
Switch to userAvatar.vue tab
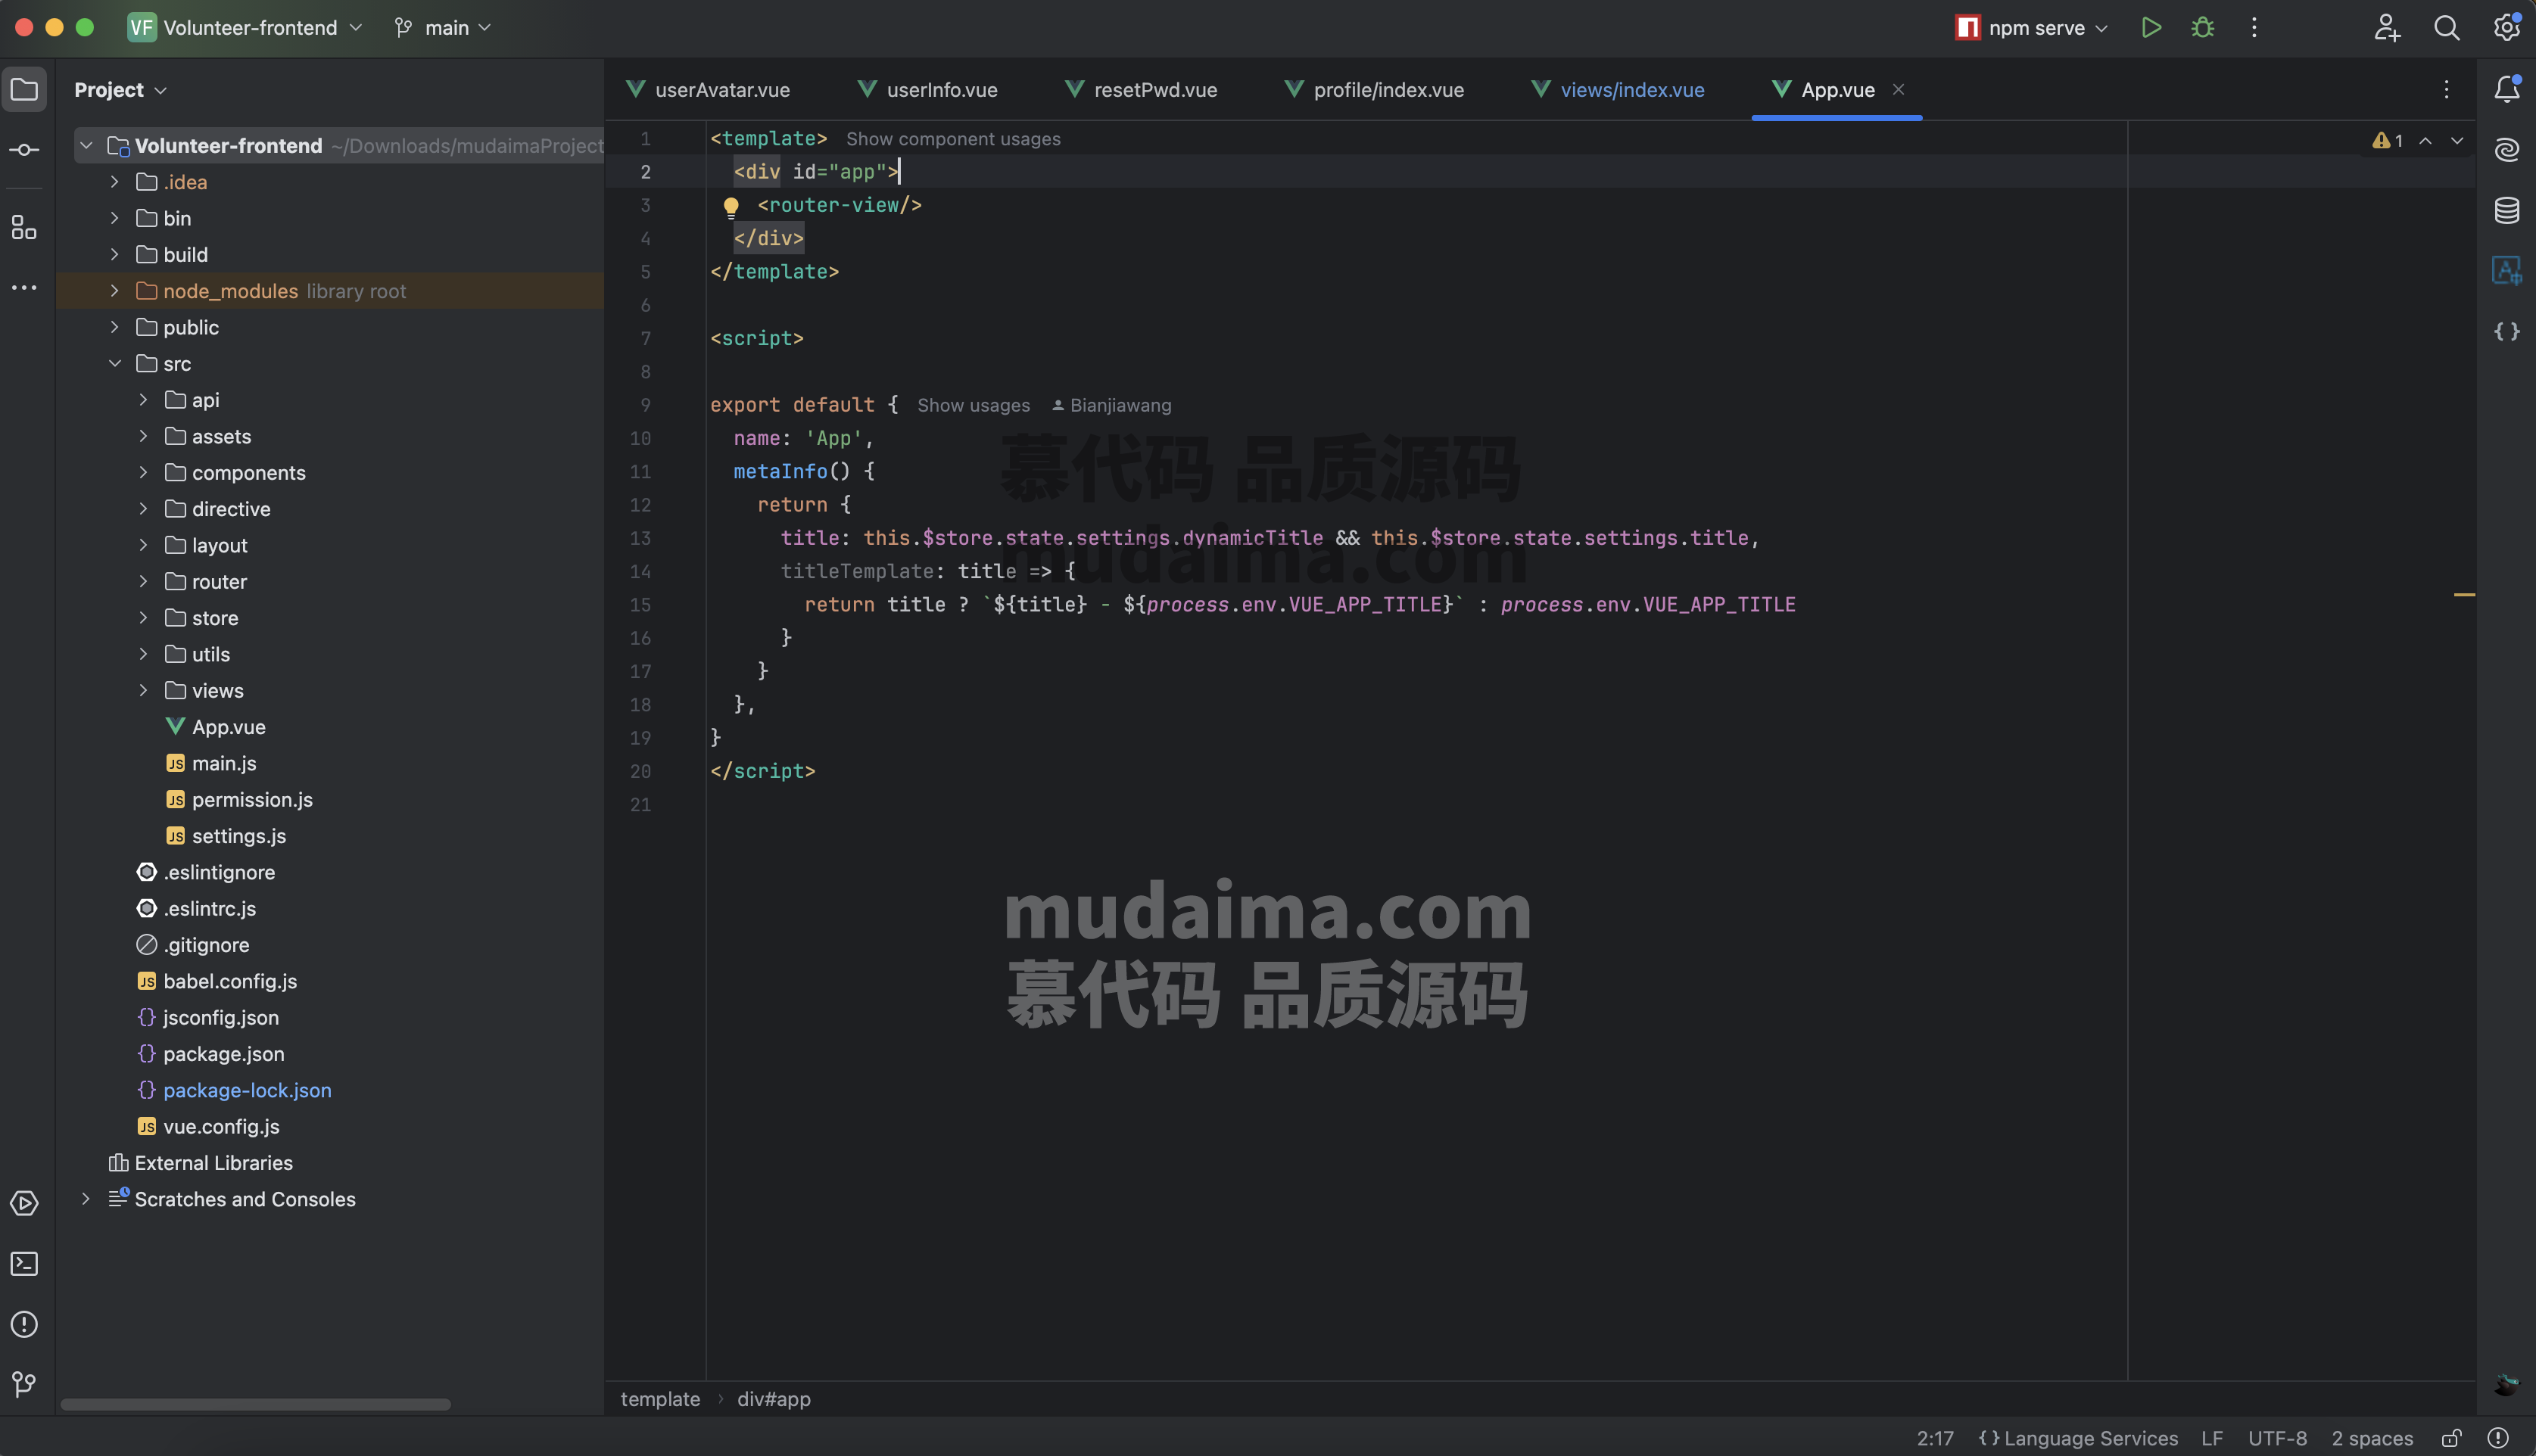pyautogui.click(x=708, y=90)
